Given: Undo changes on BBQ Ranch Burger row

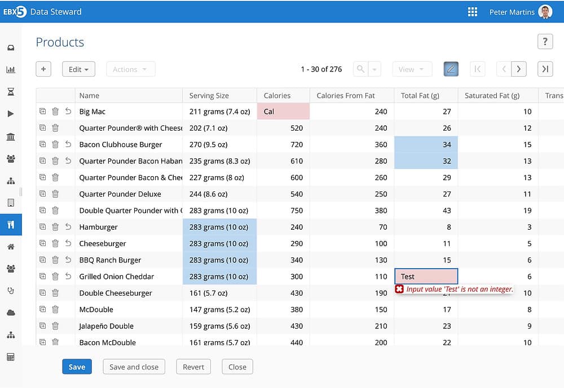Looking at the screenshot, I should coord(68,260).
